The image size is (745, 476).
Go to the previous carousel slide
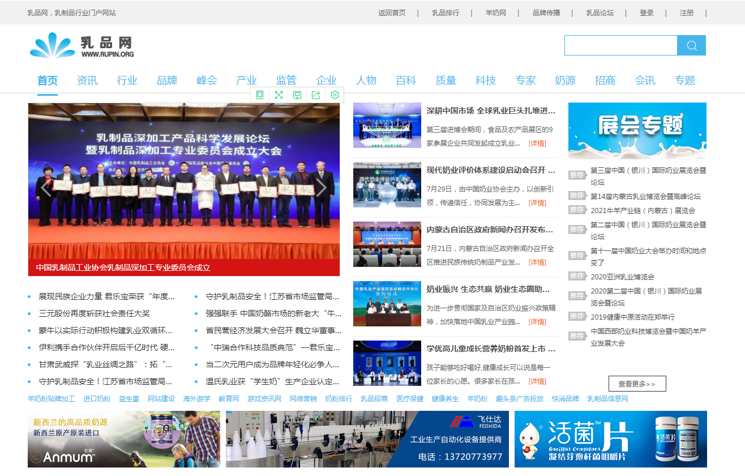click(x=46, y=188)
